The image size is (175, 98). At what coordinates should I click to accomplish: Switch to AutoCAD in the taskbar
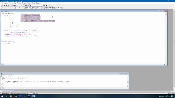click(x=33, y=96)
